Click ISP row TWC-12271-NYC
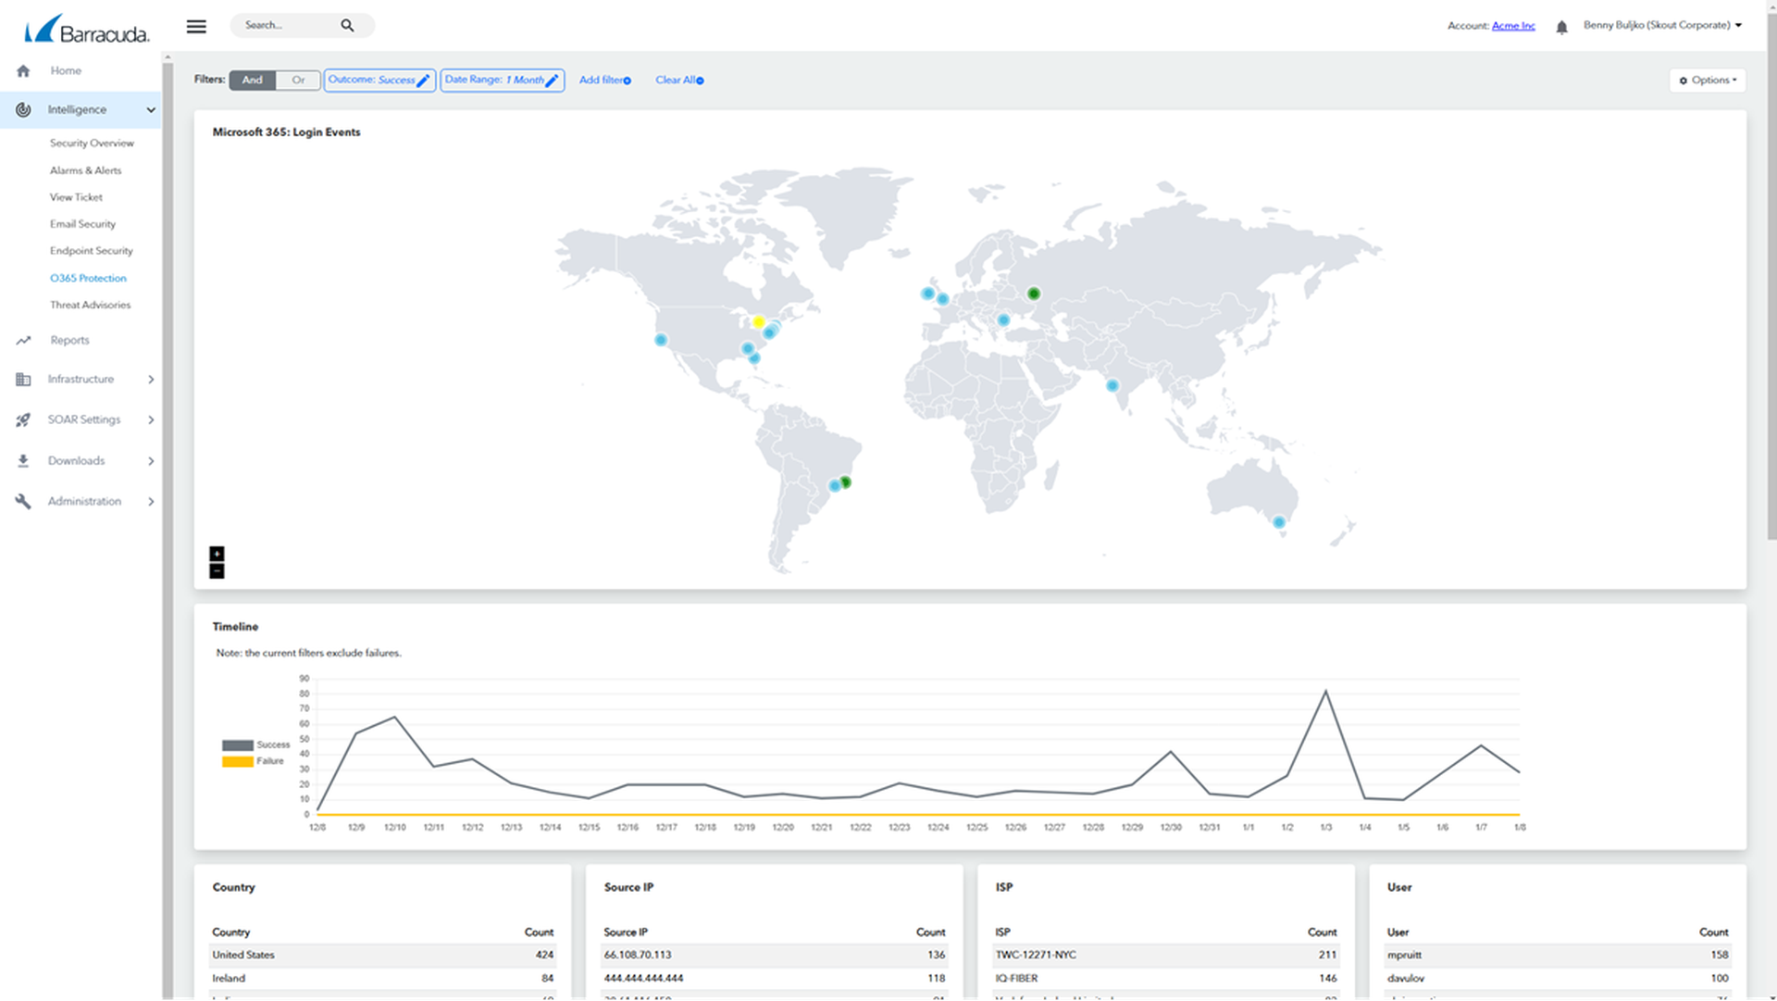This screenshot has height=1001, width=1777. (x=1166, y=955)
